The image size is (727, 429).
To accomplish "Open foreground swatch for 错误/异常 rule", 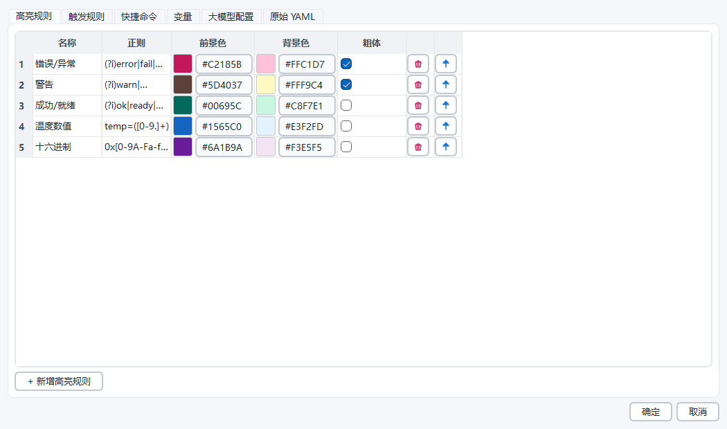I will 183,64.
